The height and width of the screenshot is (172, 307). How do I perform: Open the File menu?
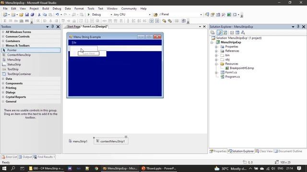click(5, 9)
